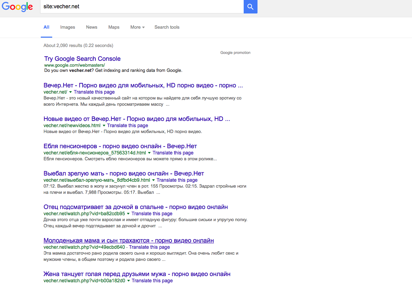Screen dimensions: 412x284
Task: Click the 'Google promotion' label
Action: (x=235, y=53)
